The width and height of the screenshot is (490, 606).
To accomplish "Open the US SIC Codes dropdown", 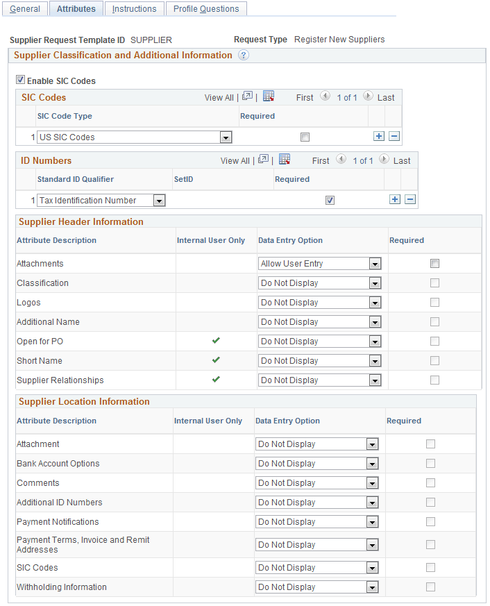I will click(x=226, y=137).
